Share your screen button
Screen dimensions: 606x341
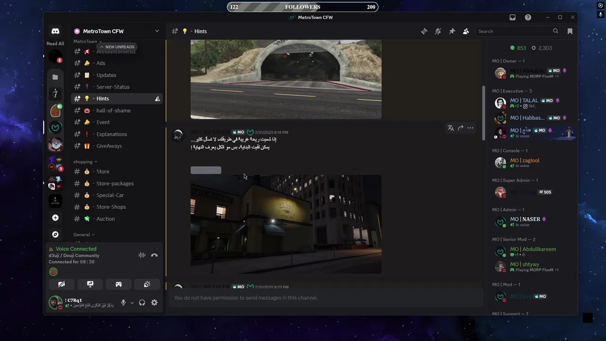tap(90, 284)
